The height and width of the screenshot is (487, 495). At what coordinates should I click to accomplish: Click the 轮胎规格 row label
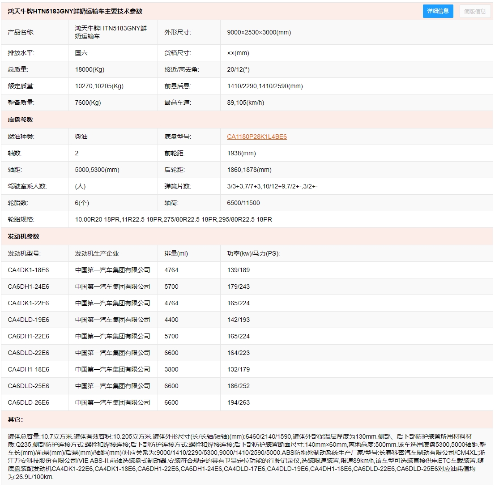(21, 219)
